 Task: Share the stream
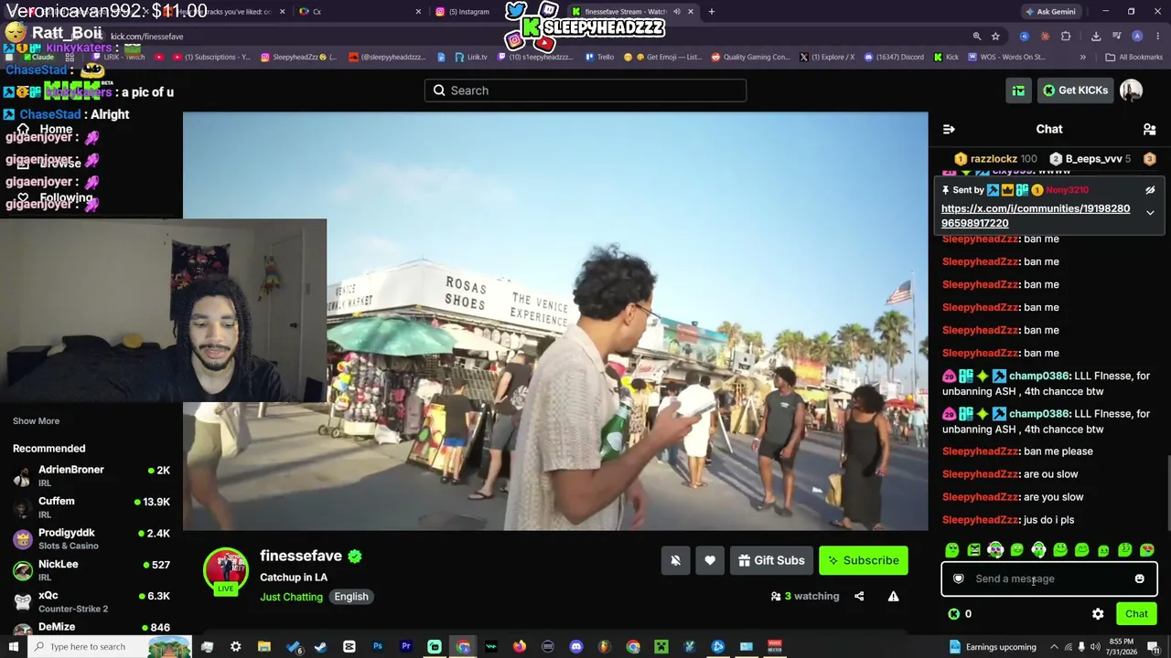859,597
